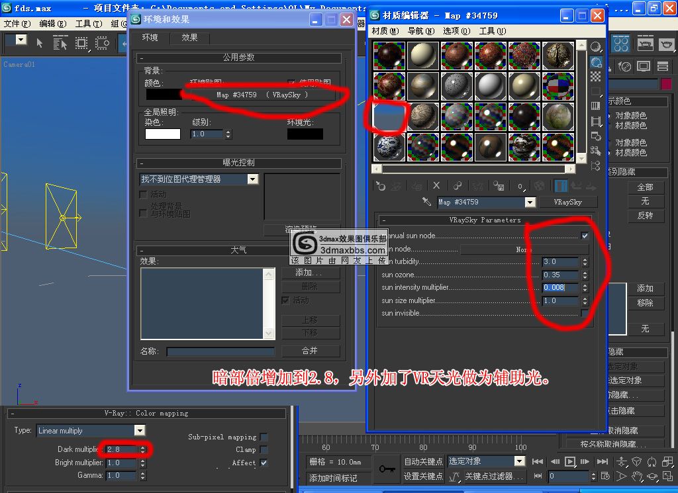Collapse the 公用参数 rollout
This screenshot has width=678, height=493.
click(x=238, y=58)
